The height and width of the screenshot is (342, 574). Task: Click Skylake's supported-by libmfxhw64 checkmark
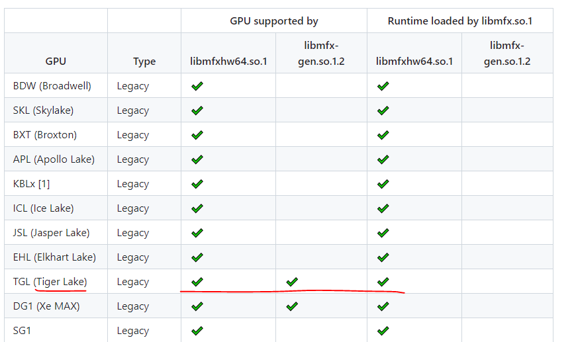coord(197,111)
